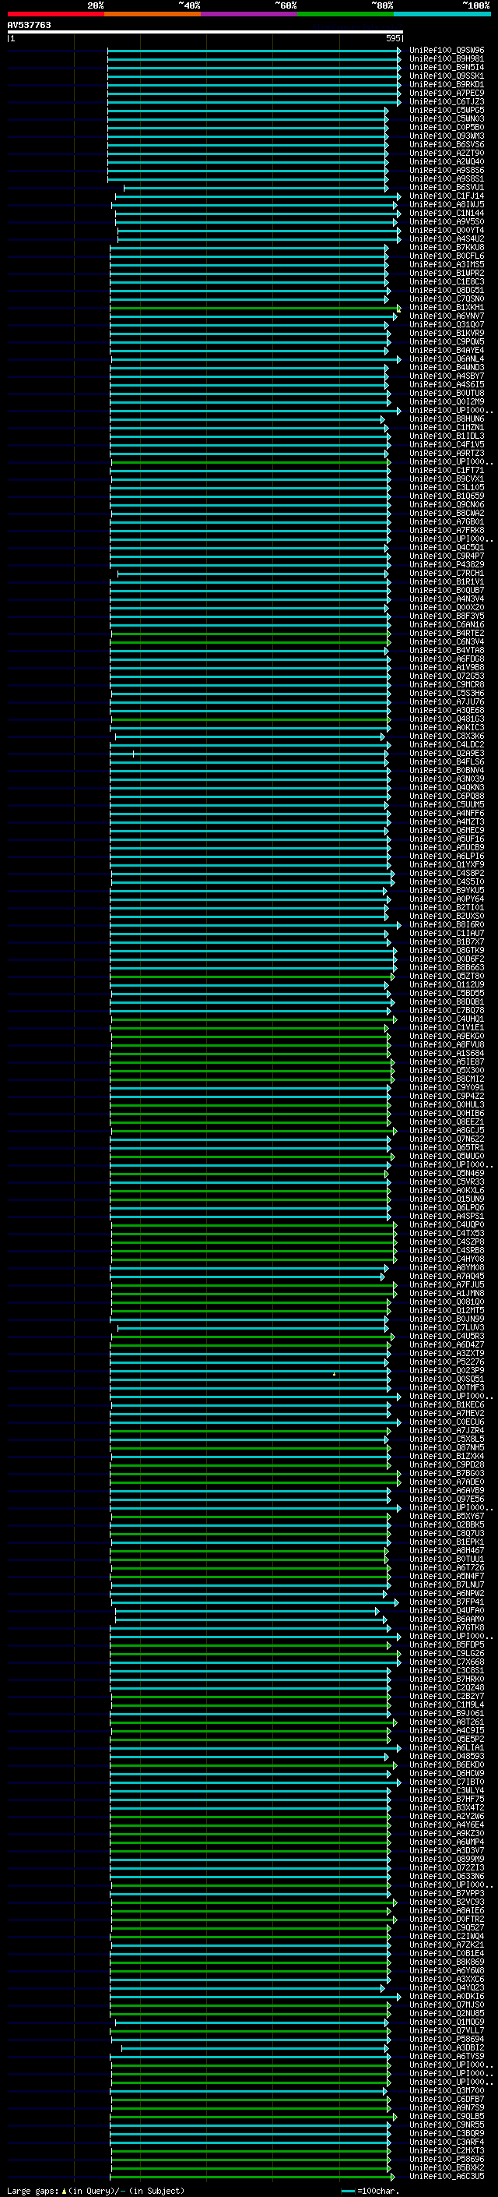The image size is (498, 2197).
Task: Click the UniRef100_O48593 label
Action: (x=447, y=1756)
